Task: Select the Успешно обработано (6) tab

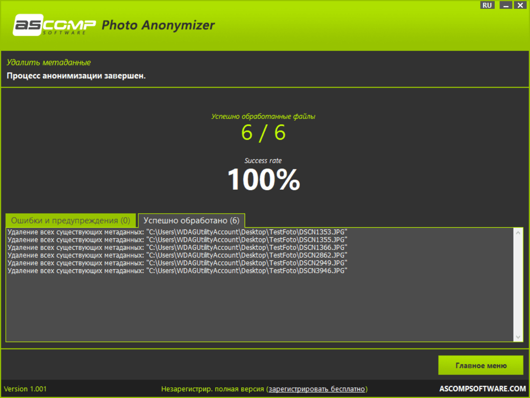Action: point(192,220)
